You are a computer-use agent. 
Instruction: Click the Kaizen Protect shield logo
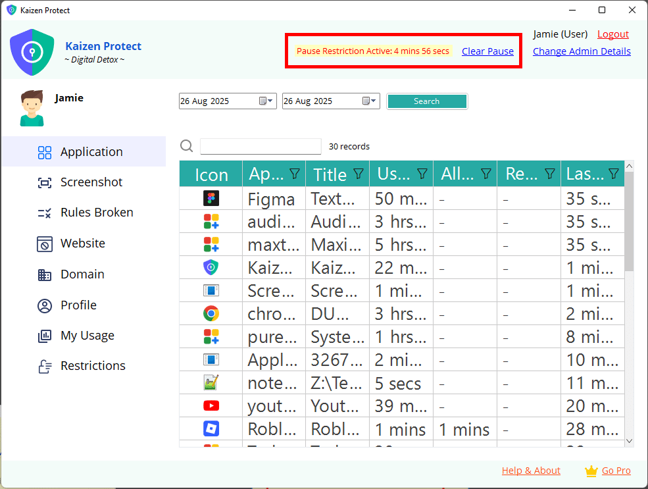tap(32, 52)
